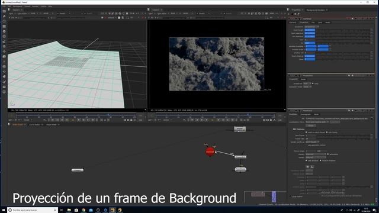Image resolution: width=379 pixels, height=213 pixels.
Task: Switch to the Scenegraph tab in ReadGeo
Action: tap(306, 114)
